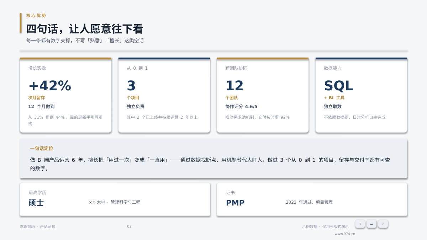
Task: Click the 独立取数 line
Action: (x=333, y=106)
